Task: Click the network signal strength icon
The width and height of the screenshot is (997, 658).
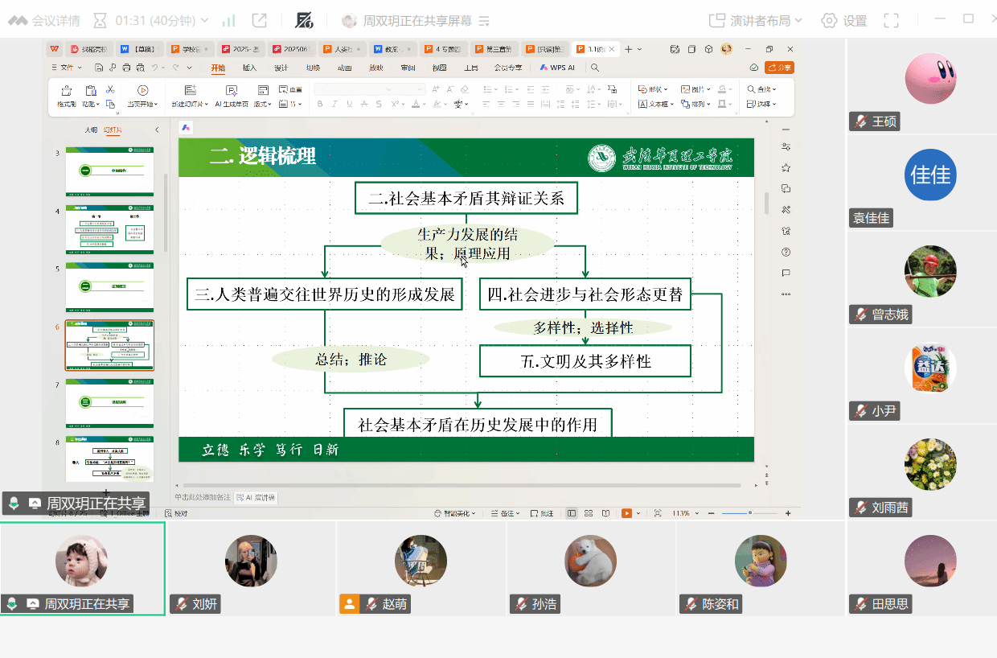Action: (229, 21)
